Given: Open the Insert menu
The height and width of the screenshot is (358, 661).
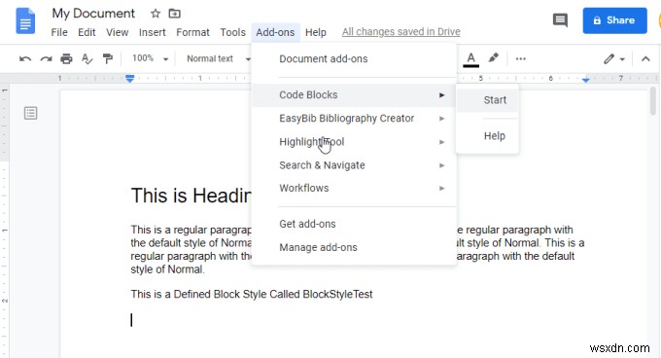Looking at the screenshot, I should tap(153, 32).
